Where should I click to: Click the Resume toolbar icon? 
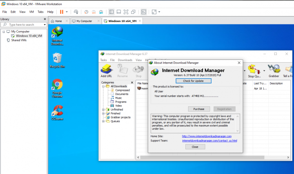point(122,71)
